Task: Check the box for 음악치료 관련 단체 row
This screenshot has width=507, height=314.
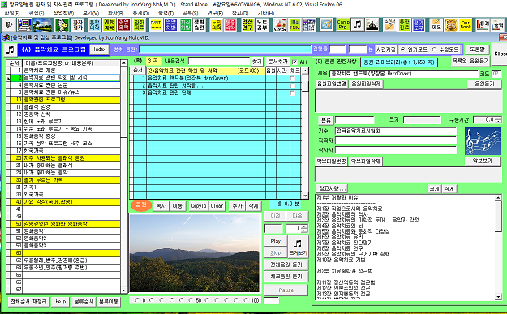Action: (x=293, y=92)
